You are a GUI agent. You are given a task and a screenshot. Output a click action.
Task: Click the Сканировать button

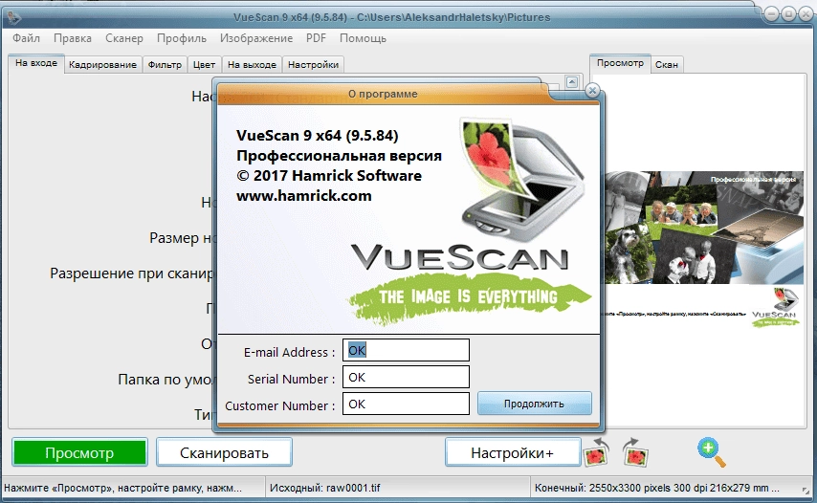(x=224, y=452)
